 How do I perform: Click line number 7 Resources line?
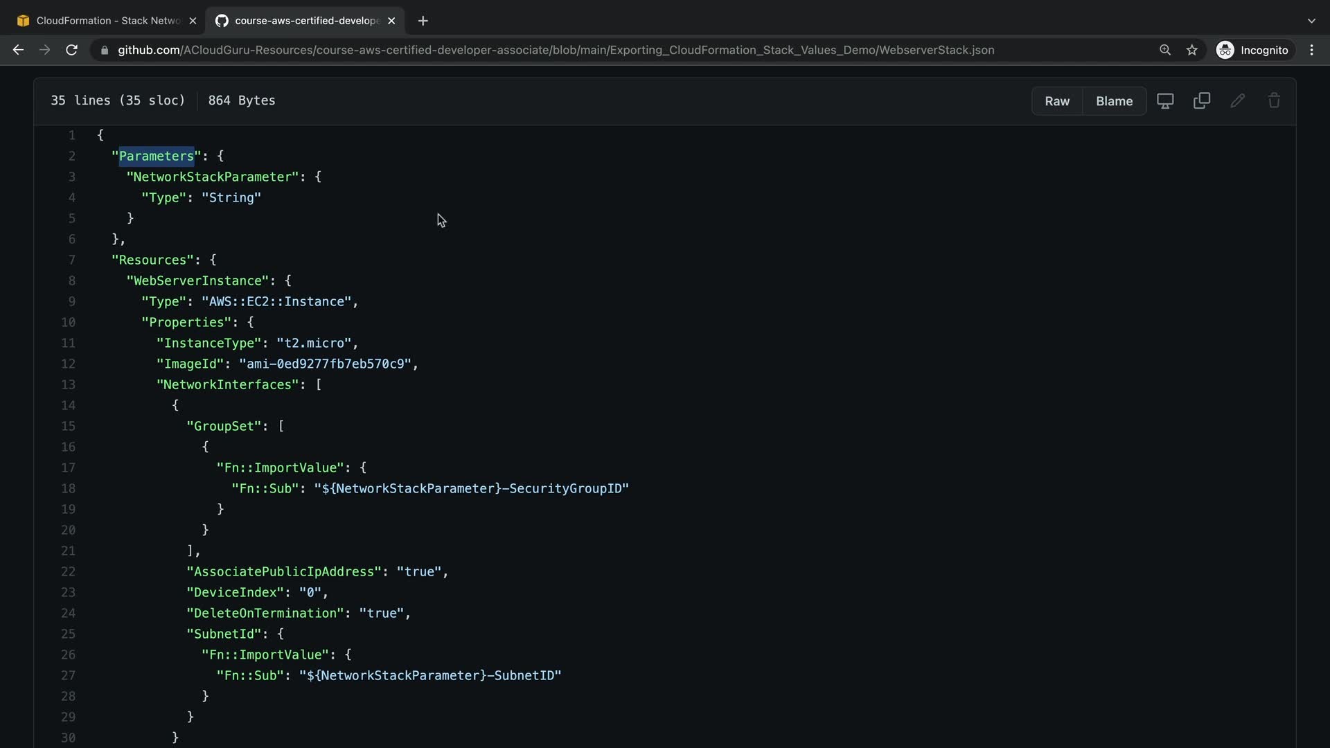tap(71, 260)
